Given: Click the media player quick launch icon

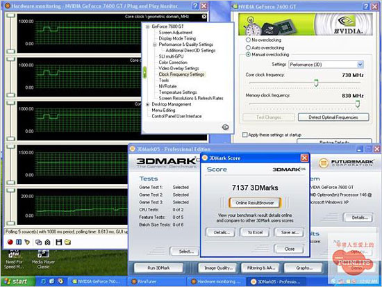Looking at the screenshot, I should point(60,281).
